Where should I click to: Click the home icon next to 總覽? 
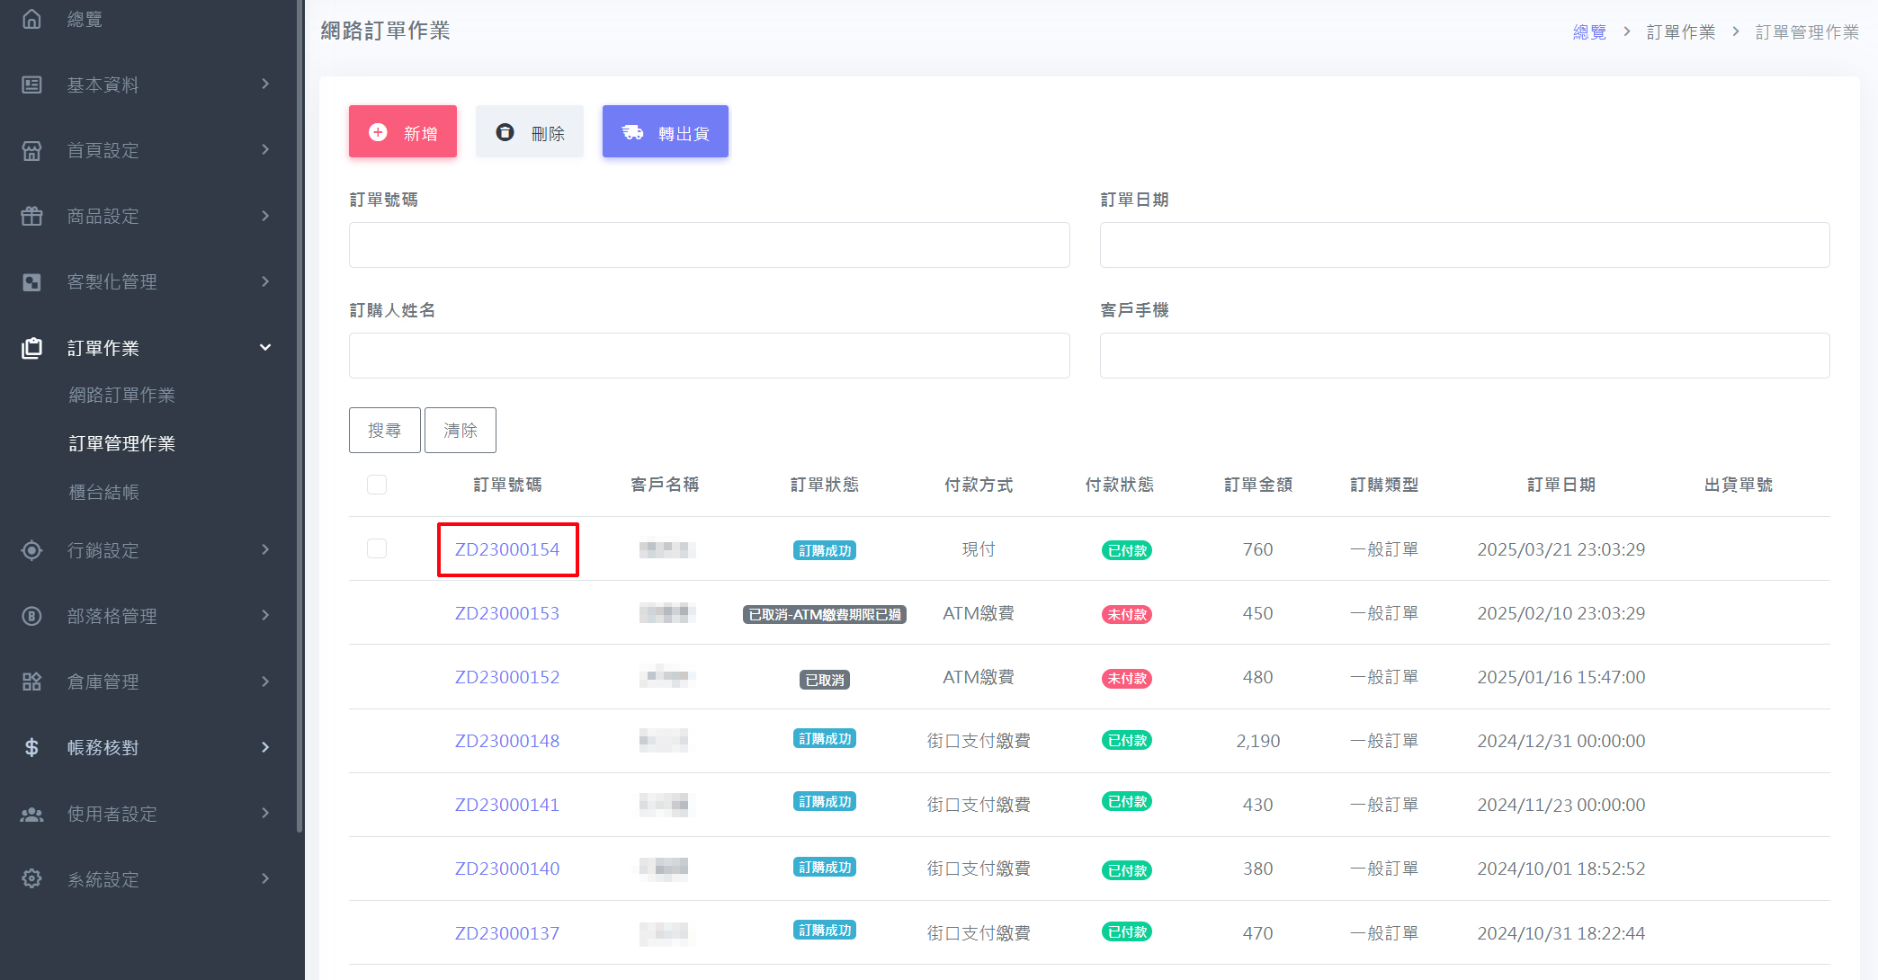31,19
